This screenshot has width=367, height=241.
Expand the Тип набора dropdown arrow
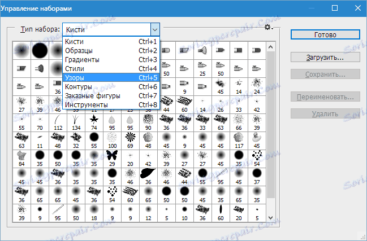[x=155, y=29]
